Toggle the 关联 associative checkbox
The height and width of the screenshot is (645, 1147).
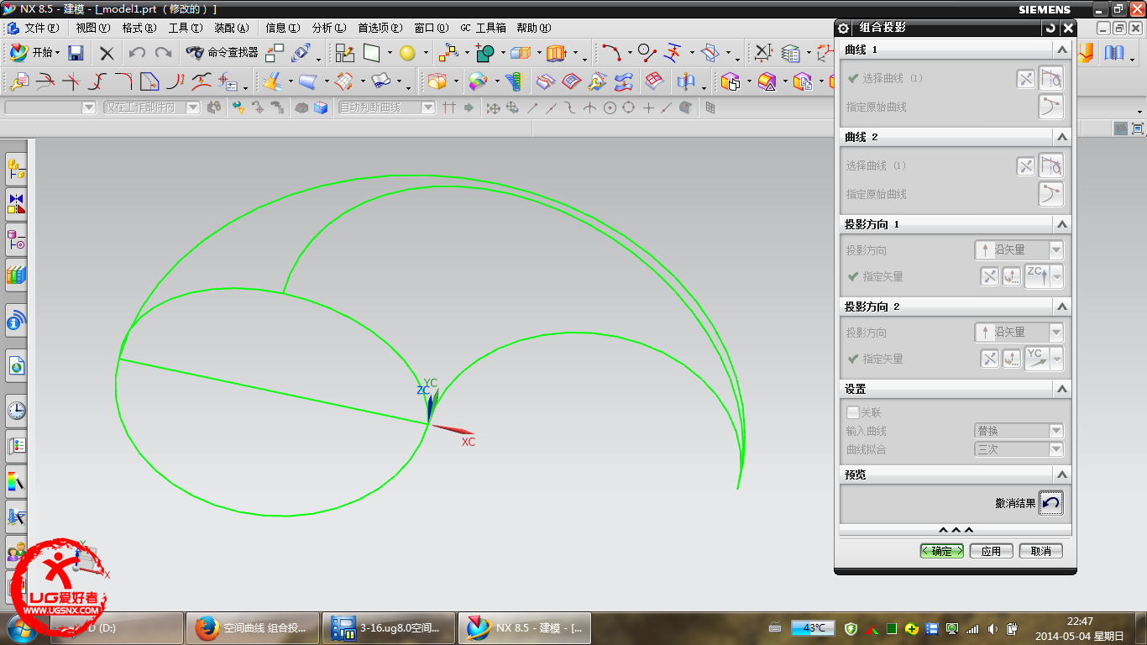[853, 412]
